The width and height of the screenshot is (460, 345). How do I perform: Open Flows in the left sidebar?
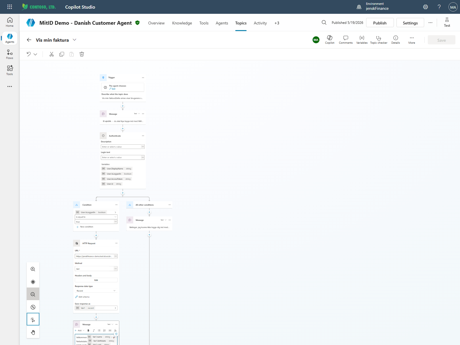pos(9,54)
